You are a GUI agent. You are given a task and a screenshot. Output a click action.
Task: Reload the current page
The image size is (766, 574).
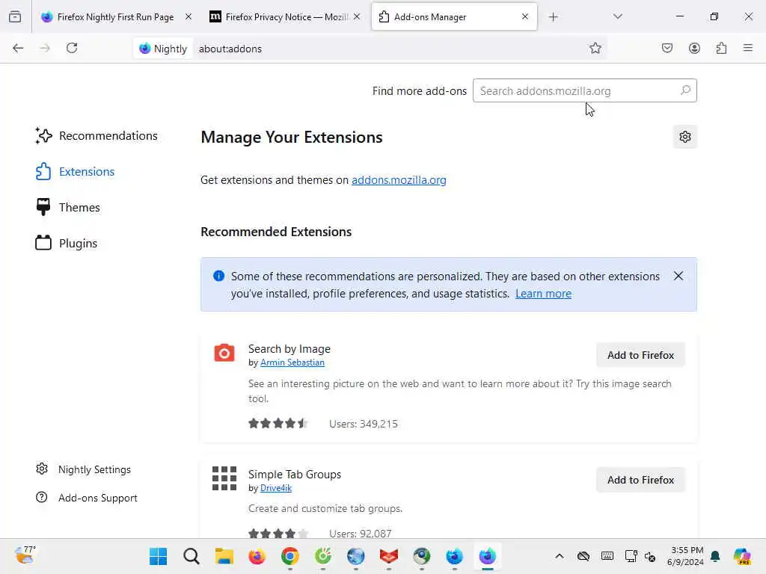(x=72, y=48)
